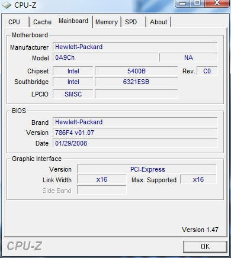Click the Graphic Interface Version field PCI-Express
231x258 pixels.
click(x=147, y=169)
